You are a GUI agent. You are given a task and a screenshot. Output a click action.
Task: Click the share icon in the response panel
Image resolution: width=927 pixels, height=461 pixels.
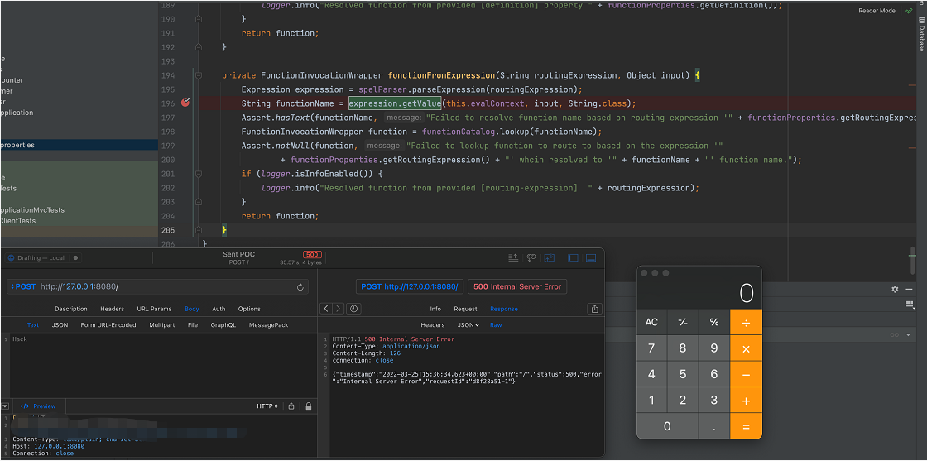click(593, 309)
